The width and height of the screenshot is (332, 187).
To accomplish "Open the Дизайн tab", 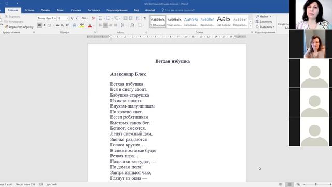I will 45,10.
